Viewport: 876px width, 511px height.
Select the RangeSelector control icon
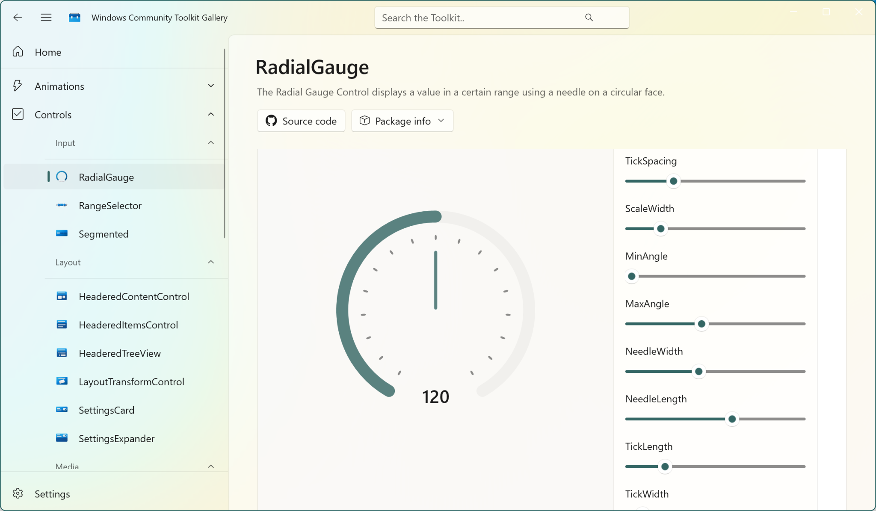click(62, 205)
